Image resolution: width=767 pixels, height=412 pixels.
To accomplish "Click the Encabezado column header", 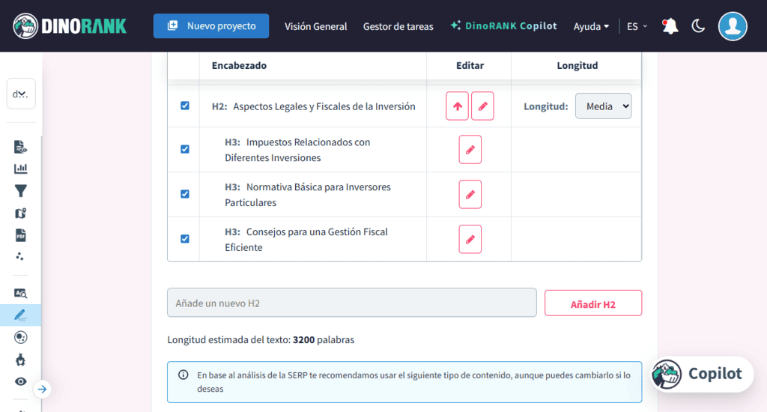I will 239,66.
